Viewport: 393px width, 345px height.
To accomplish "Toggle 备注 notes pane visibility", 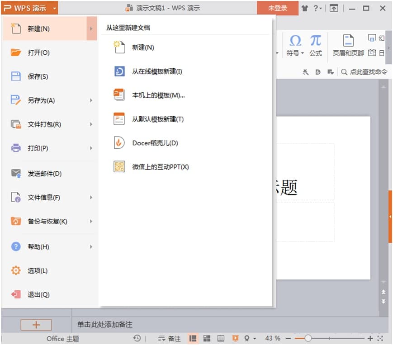I will coord(172,338).
